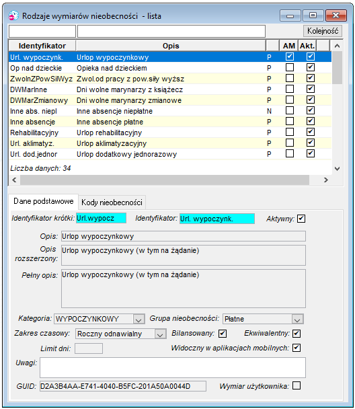Click the Uwagi text area

pos(173,368)
